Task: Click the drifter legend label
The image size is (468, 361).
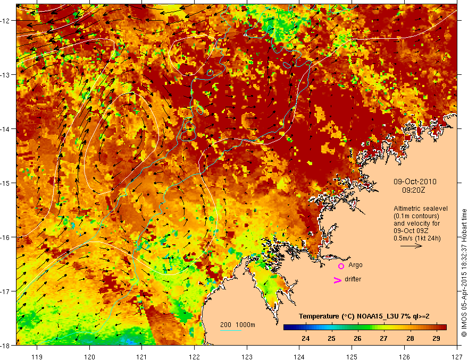Action: pos(353,279)
